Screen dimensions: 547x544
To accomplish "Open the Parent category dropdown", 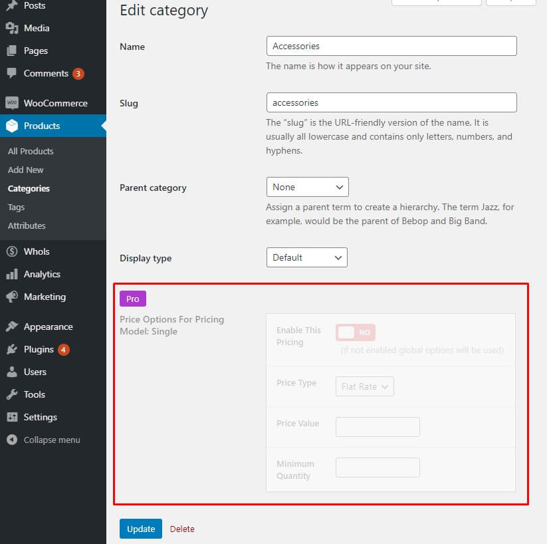I will click(307, 187).
